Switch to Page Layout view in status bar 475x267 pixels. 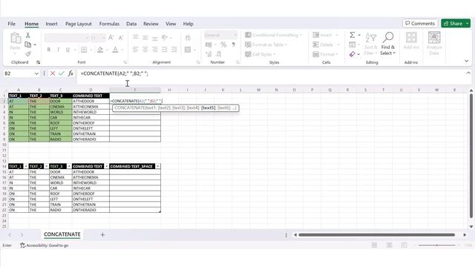point(389,245)
